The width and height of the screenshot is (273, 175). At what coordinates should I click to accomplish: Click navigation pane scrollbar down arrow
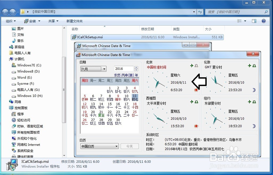[64, 156]
